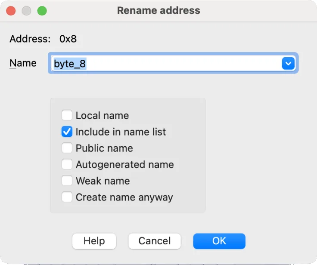Enable Create name anyway checkbox
The image size is (317, 265).
click(x=67, y=197)
